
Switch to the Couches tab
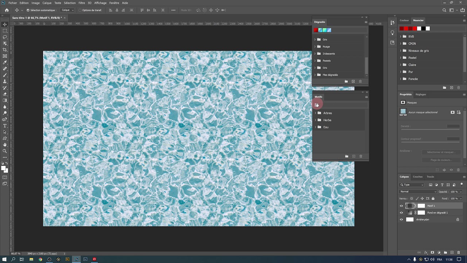point(418,177)
